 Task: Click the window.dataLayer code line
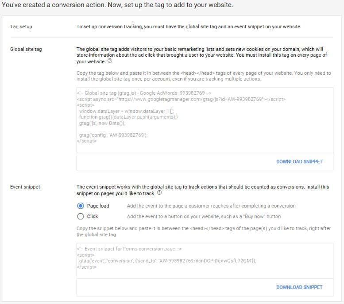pyautogui.click(x=126, y=111)
